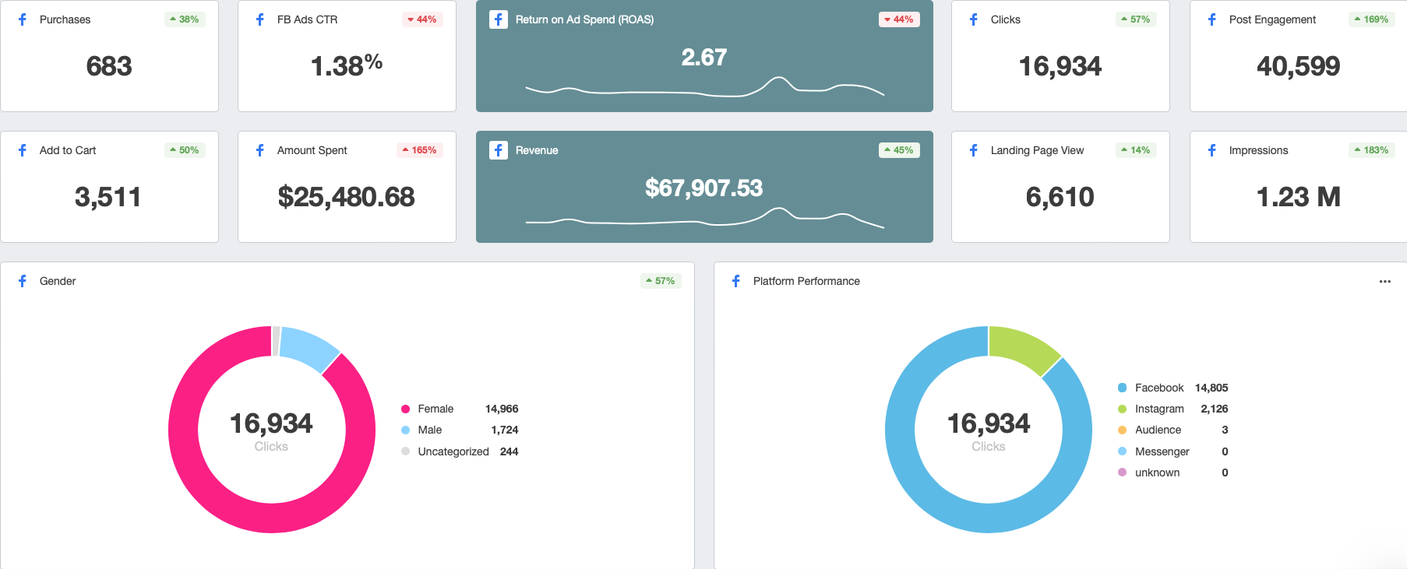Click the Facebook icon on Purchases widget
Viewport: 1407px width, 569px height.
pyautogui.click(x=23, y=19)
